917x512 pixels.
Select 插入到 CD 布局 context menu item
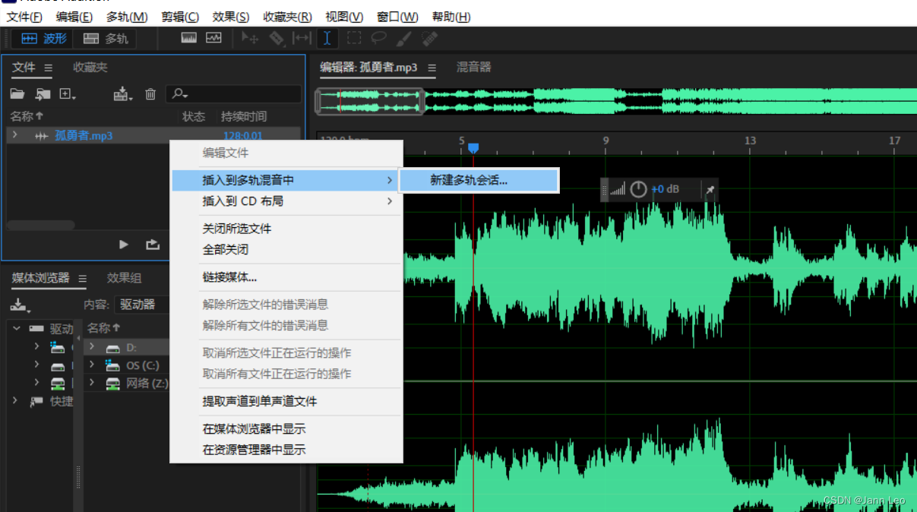[x=286, y=201]
